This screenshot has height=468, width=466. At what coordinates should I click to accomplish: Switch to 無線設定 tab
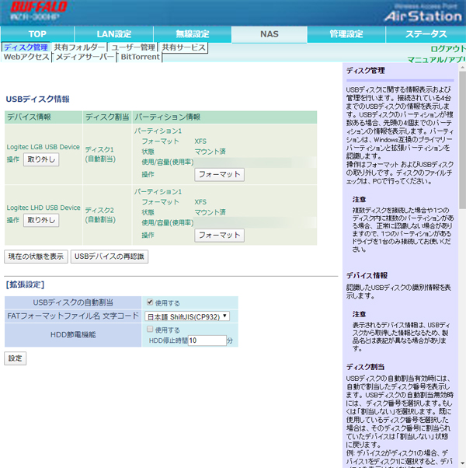(x=193, y=34)
